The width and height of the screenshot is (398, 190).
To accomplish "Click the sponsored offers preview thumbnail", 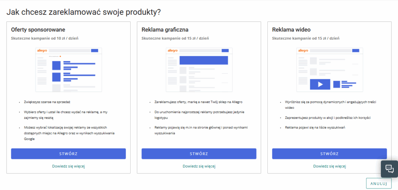I will 68,70.
